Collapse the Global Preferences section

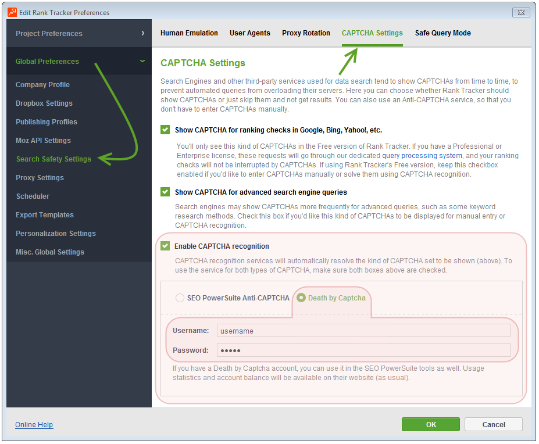(x=79, y=61)
